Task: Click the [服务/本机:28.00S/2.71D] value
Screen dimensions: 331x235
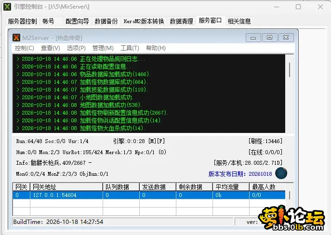Action: (x=248, y=163)
